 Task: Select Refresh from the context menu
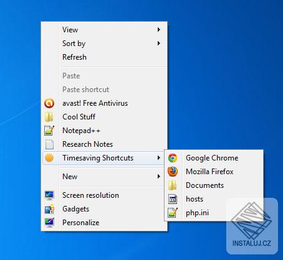tap(74, 57)
